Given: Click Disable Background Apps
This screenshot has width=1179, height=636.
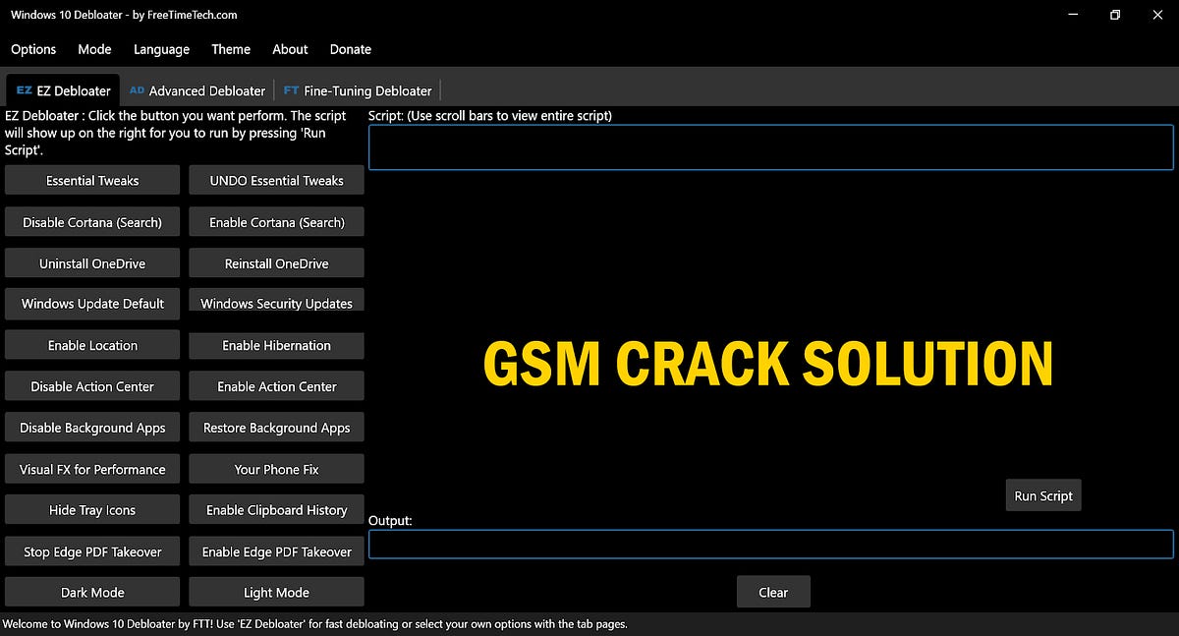Looking at the screenshot, I should click(92, 428).
